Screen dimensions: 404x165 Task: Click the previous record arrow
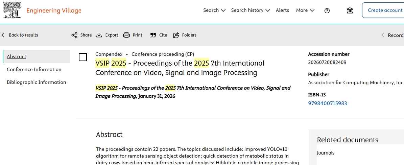click(x=383, y=35)
